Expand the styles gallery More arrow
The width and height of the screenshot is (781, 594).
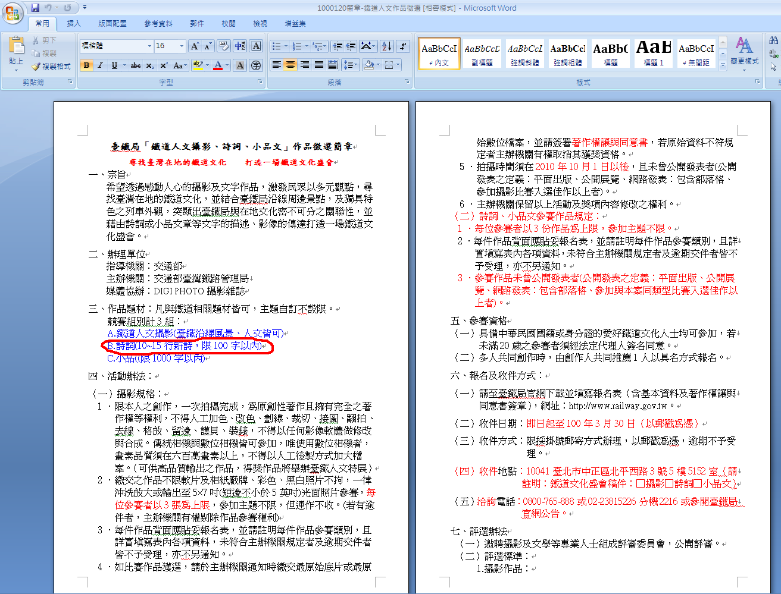coord(723,65)
